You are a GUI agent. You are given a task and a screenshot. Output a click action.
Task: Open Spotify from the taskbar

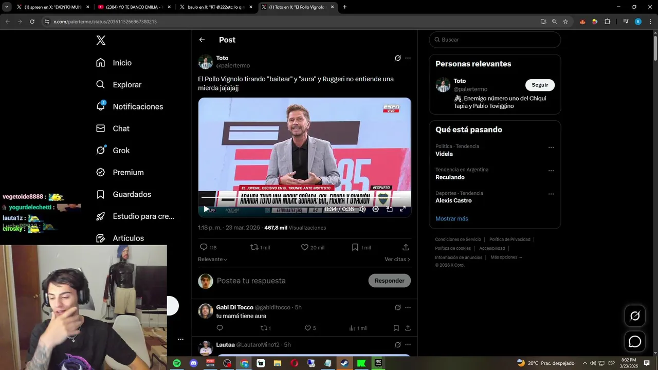tap(177, 363)
